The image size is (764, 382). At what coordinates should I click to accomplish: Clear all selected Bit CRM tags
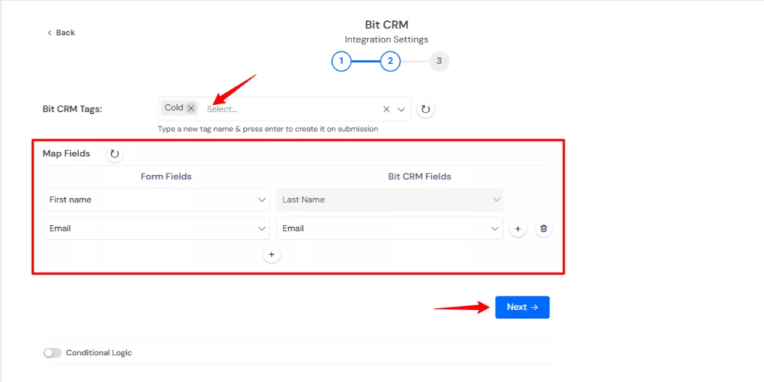(386, 109)
